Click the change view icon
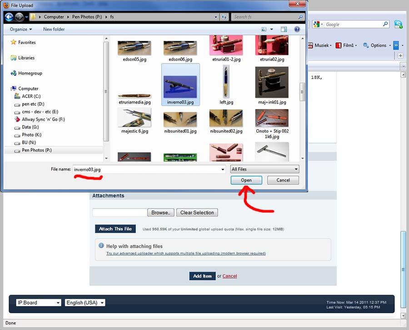This screenshot has height=330, width=409. pos(264,30)
